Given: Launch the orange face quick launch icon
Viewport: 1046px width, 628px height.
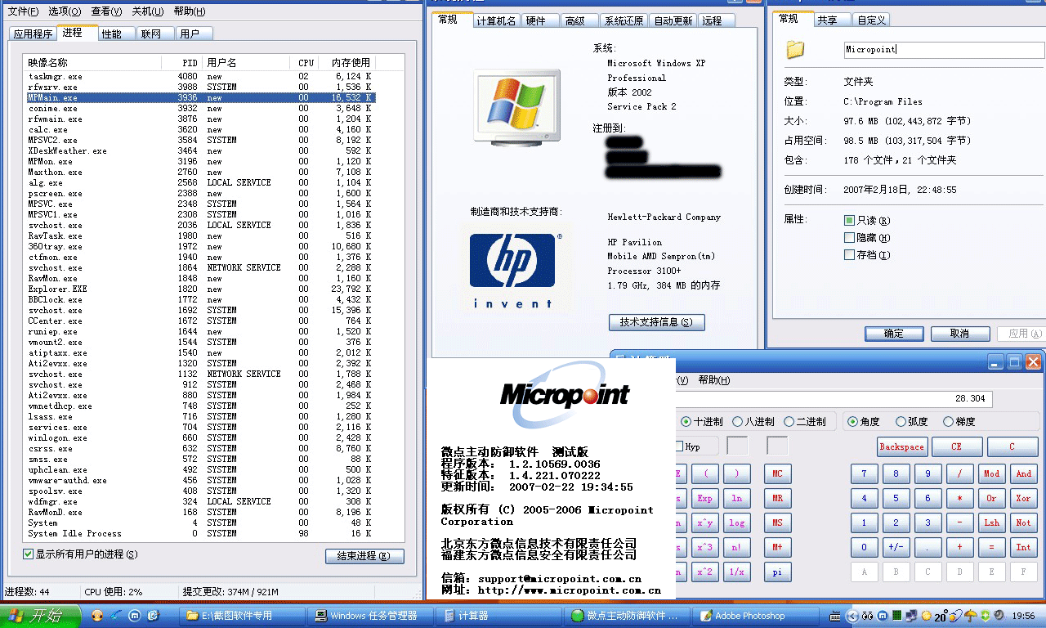Looking at the screenshot, I should pos(98,616).
